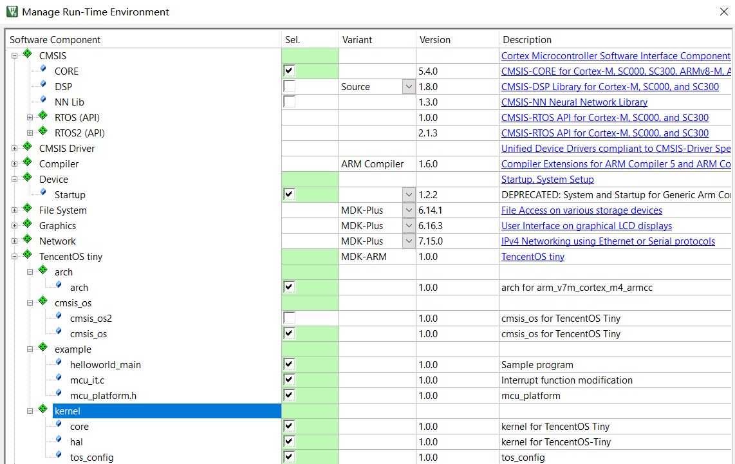The width and height of the screenshot is (735, 464).
Task: Enable the DSP component checkbox
Action: [x=289, y=86]
